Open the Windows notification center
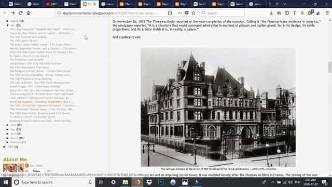Screen dimensions: 332x187 (324, 182)
